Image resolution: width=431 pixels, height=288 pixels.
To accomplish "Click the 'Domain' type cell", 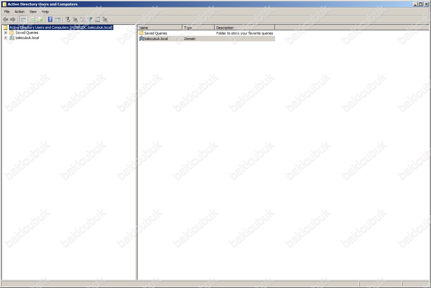I will 190,39.
